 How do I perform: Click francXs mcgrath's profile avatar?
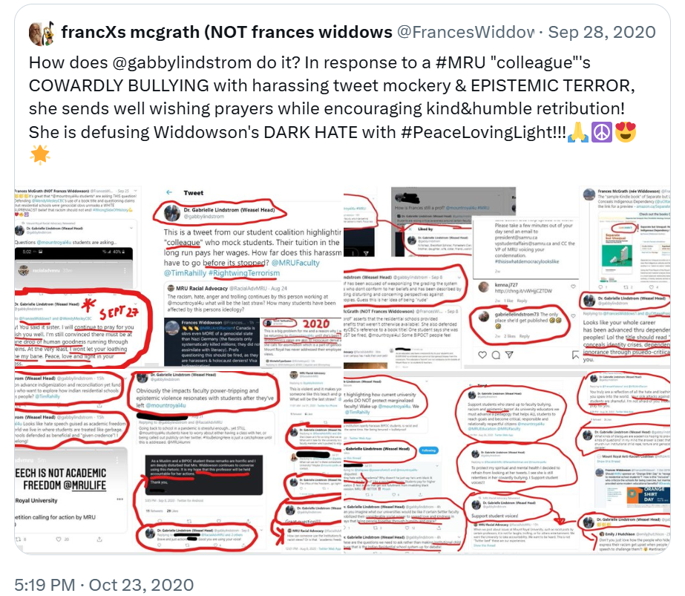pos(42,33)
